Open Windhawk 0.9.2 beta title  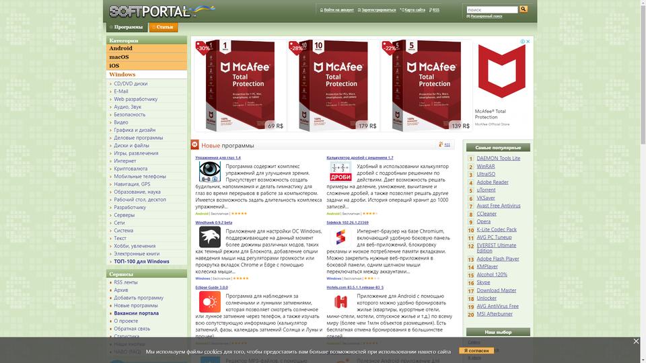[x=213, y=223]
